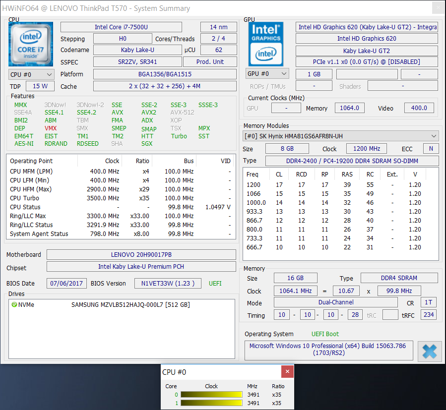Click the Intel Core i7-7500U name field

(121, 27)
